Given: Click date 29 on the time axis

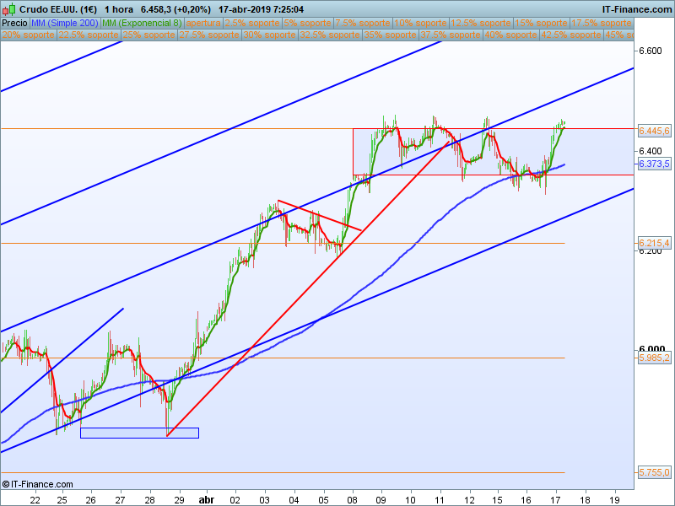Looking at the screenshot, I should click(179, 500).
